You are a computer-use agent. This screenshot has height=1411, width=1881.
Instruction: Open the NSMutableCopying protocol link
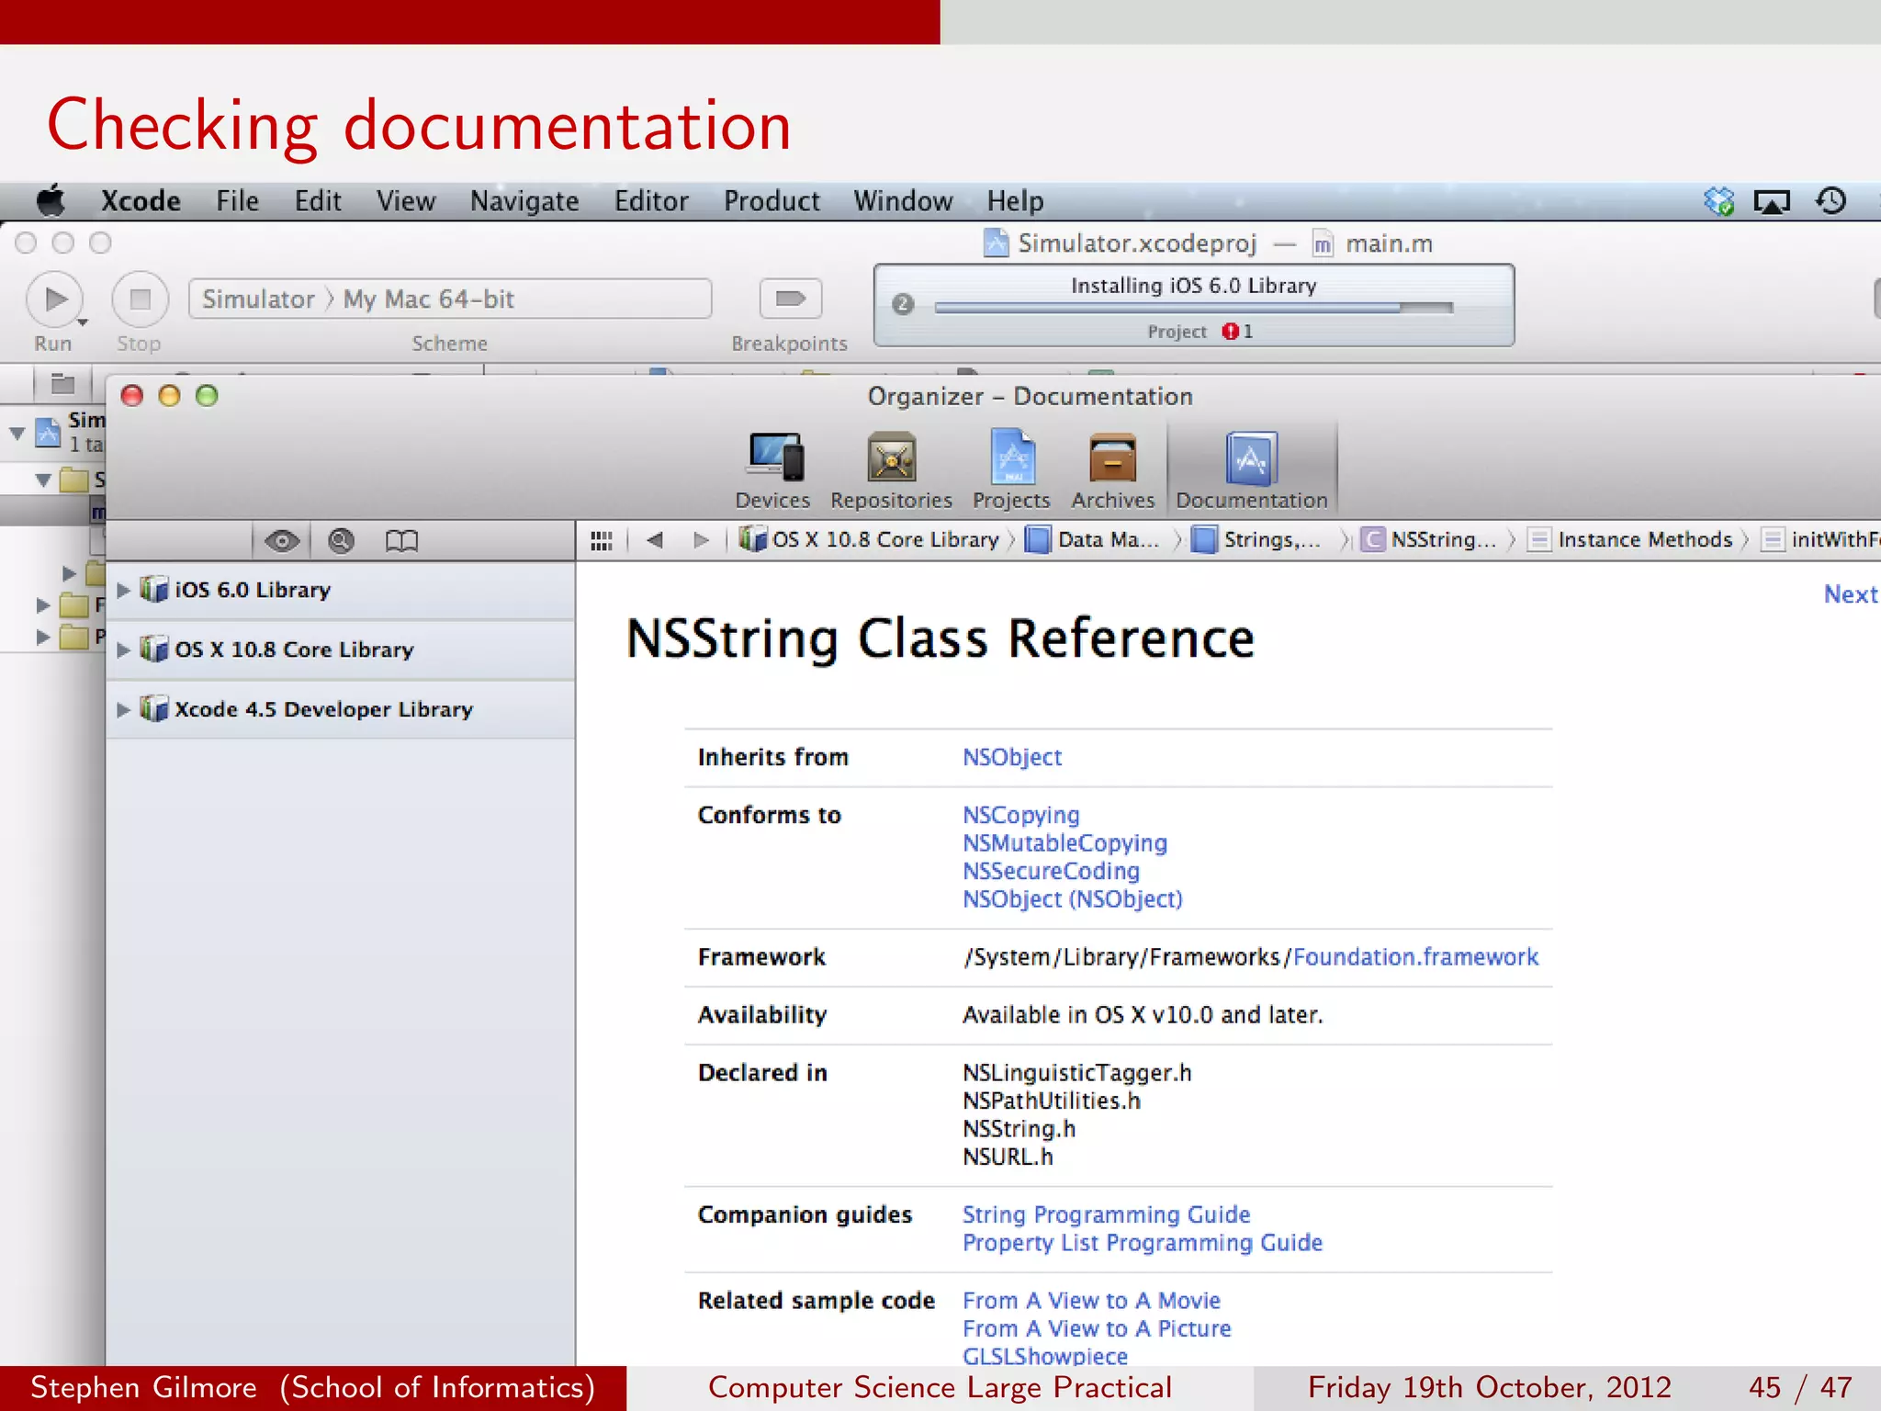coord(1064,842)
